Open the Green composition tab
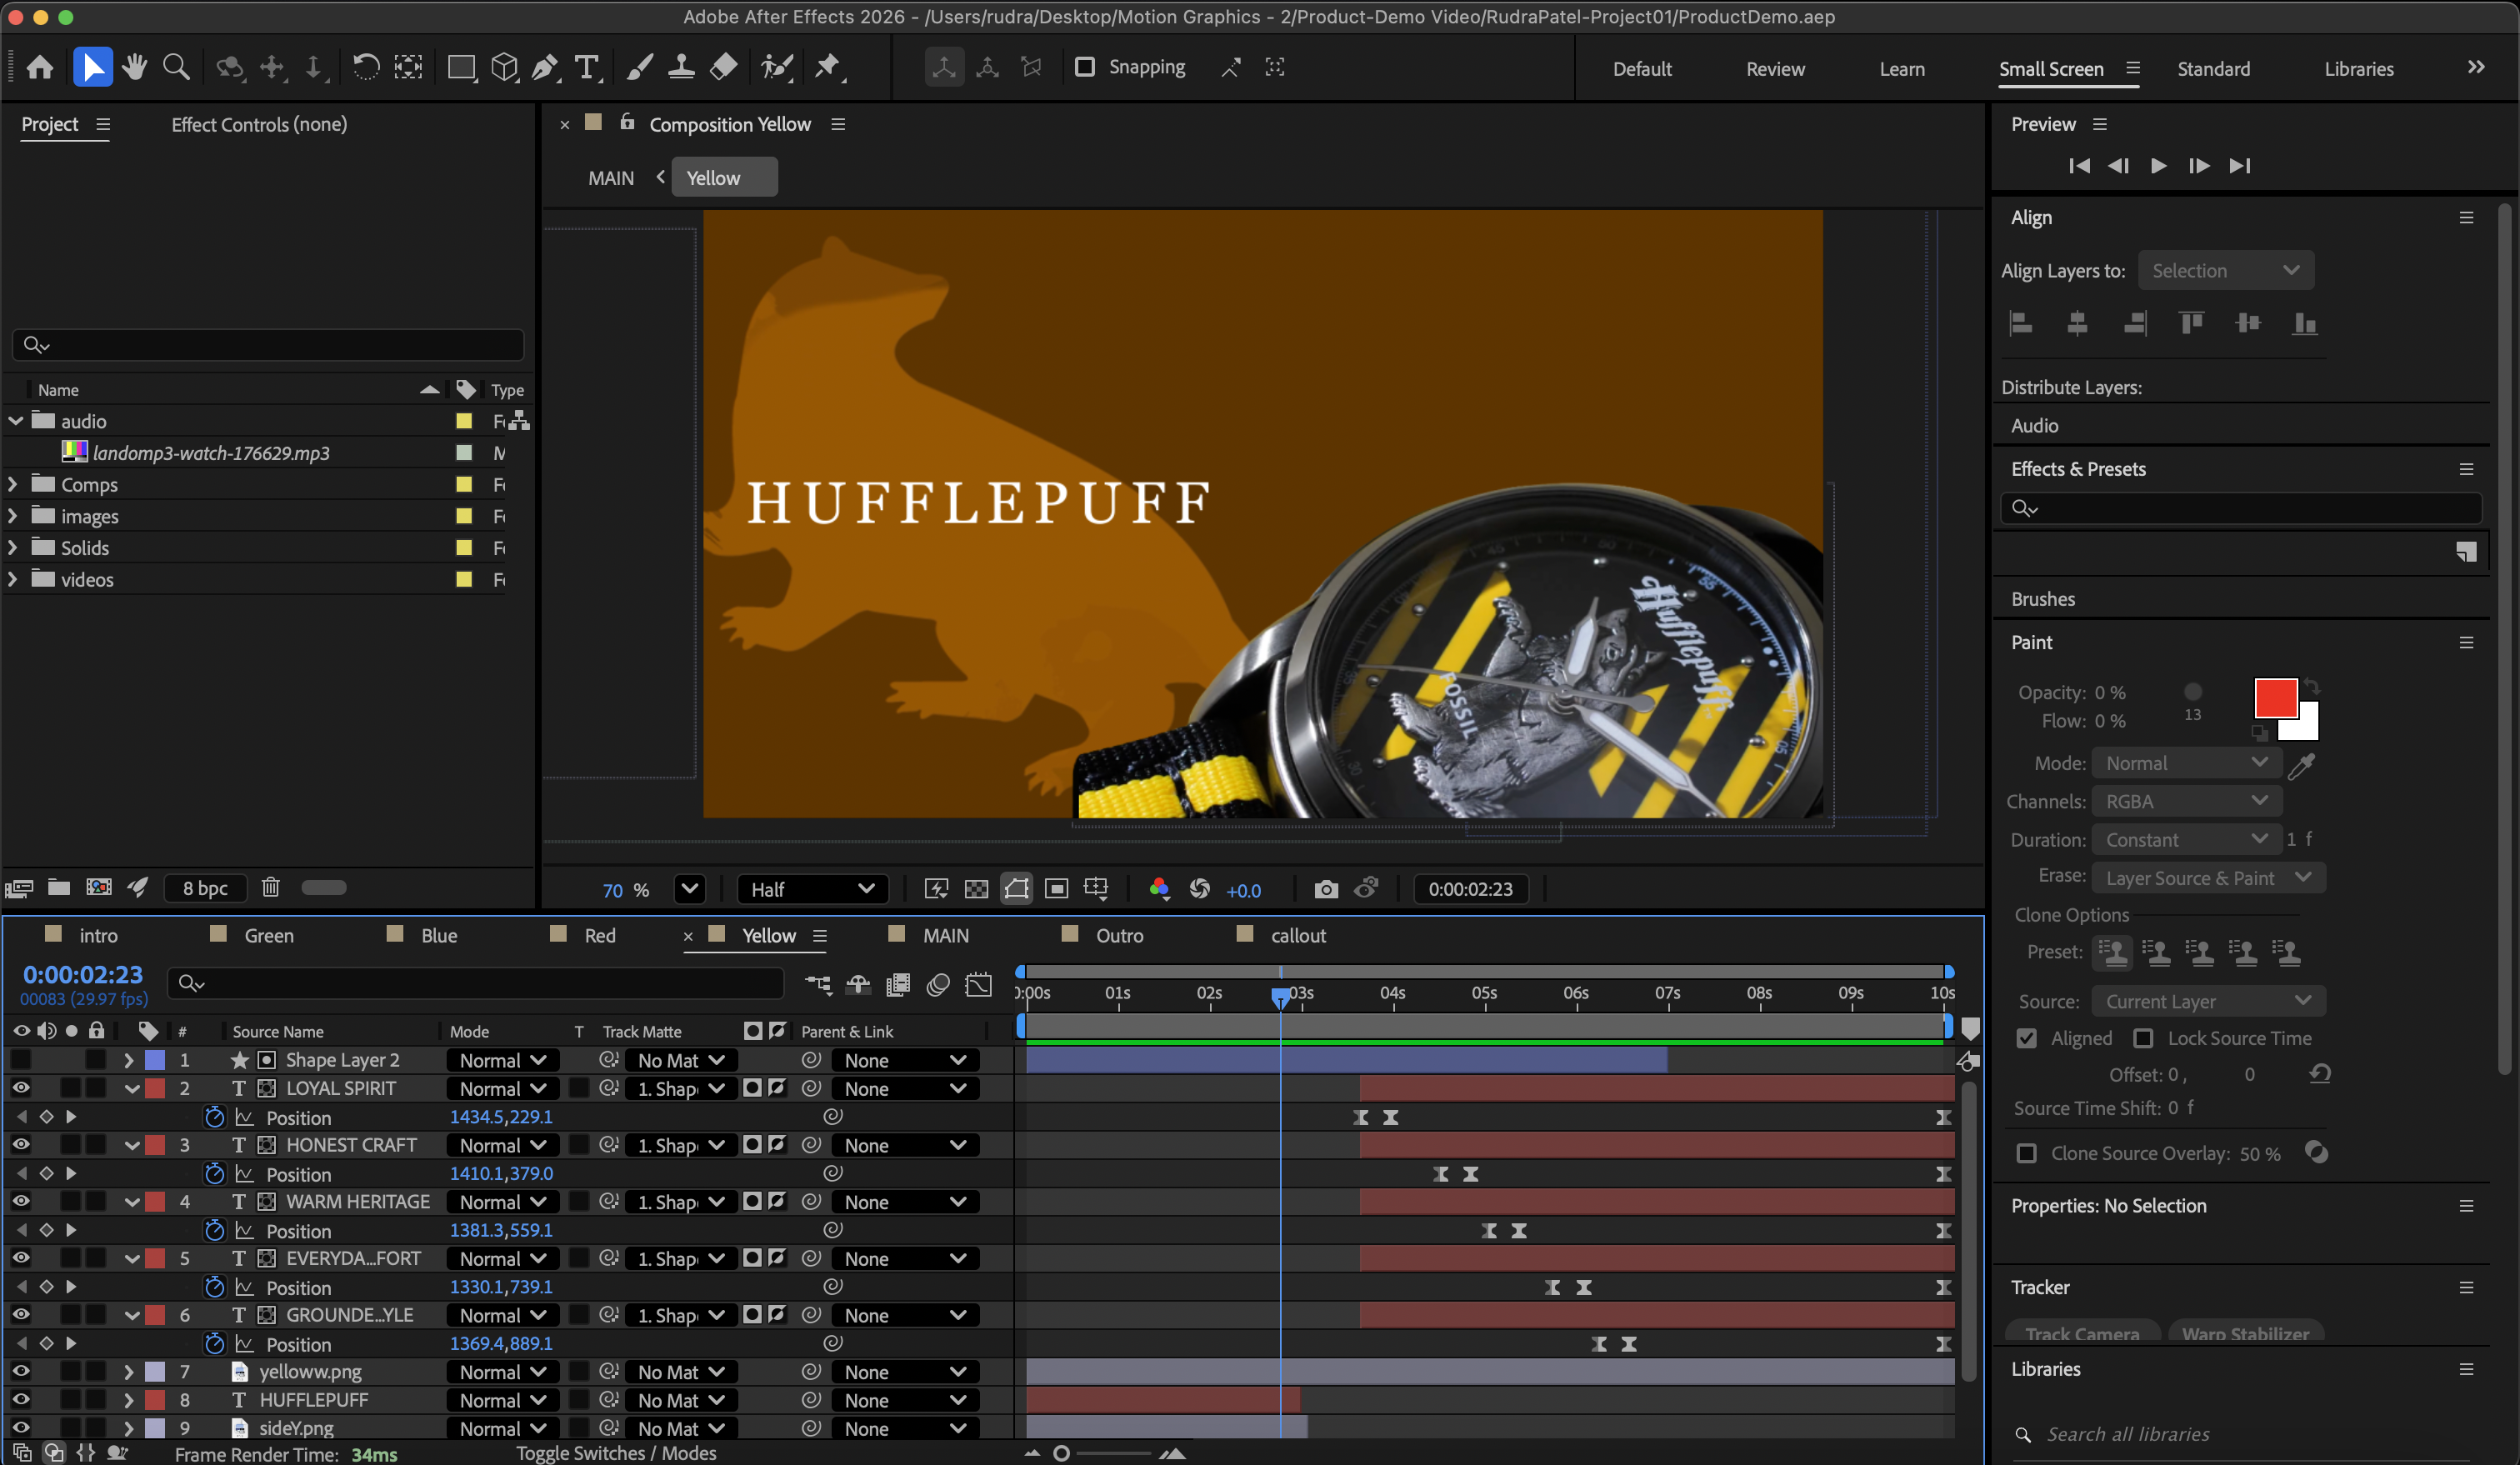2520x1465 pixels. pos(269,935)
